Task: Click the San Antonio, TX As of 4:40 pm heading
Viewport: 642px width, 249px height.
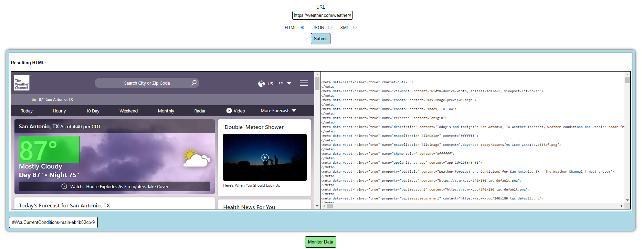Action: pyautogui.click(x=60, y=127)
